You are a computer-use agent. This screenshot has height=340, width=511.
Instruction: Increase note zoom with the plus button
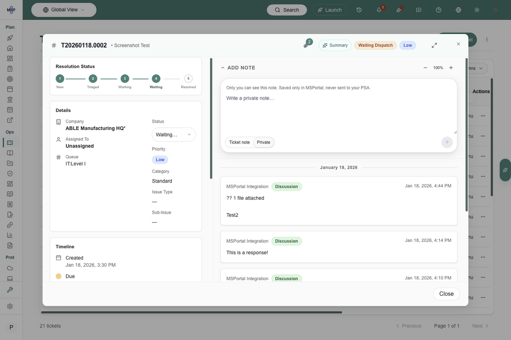451,68
